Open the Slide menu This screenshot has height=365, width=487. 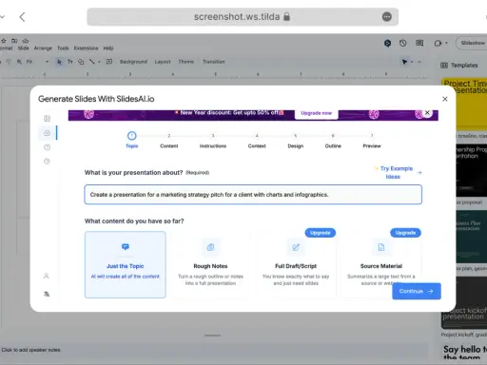(x=23, y=48)
